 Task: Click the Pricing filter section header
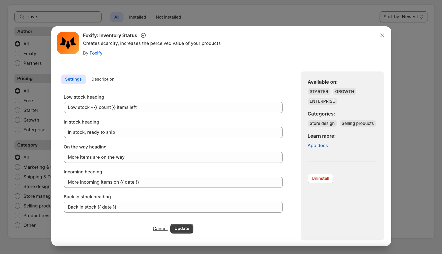coord(33,79)
